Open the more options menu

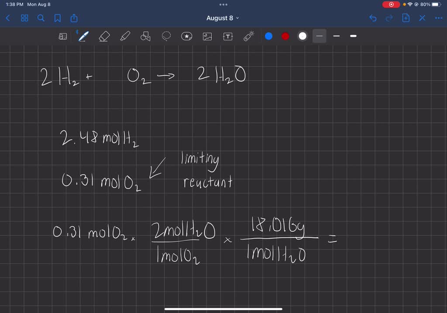pyautogui.click(x=439, y=18)
